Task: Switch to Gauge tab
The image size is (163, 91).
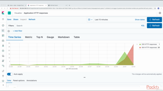Action: click(x=50, y=37)
